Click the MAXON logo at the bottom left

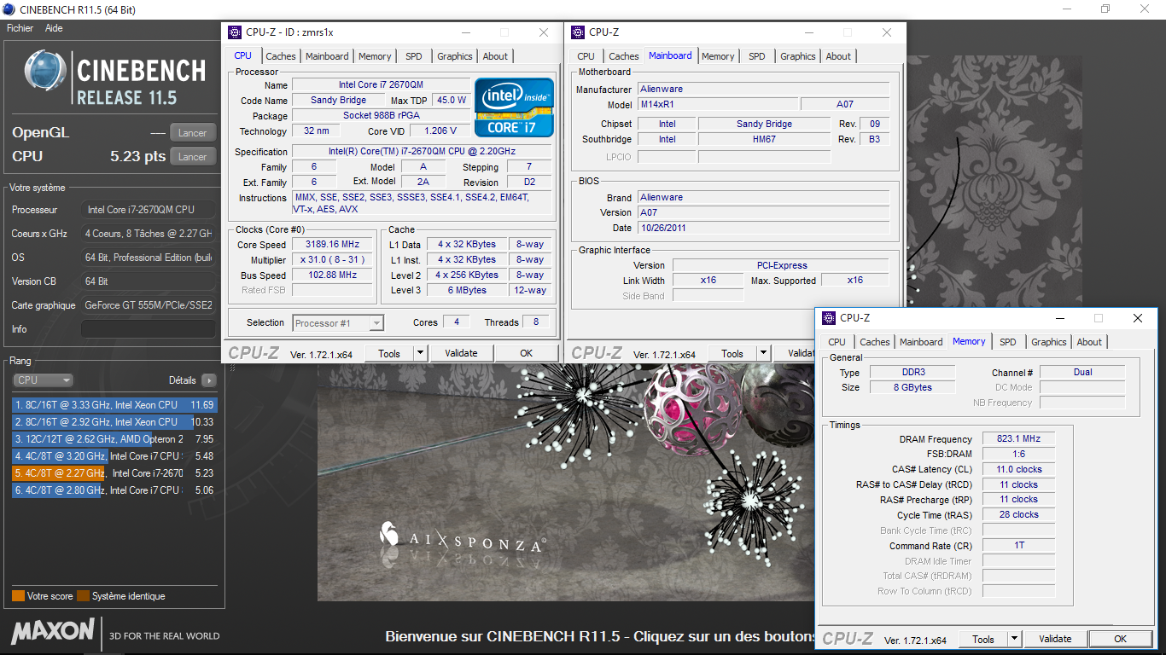(x=53, y=632)
